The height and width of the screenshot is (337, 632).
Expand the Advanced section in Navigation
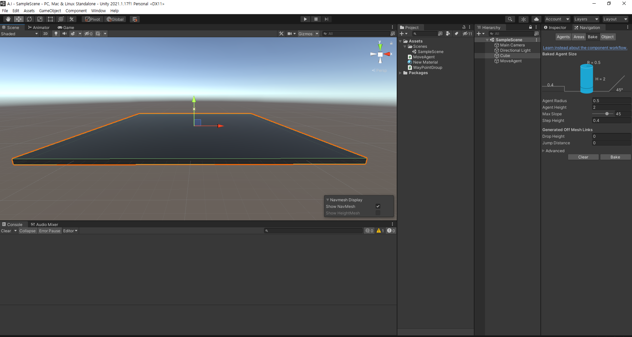[x=543, y=151]
